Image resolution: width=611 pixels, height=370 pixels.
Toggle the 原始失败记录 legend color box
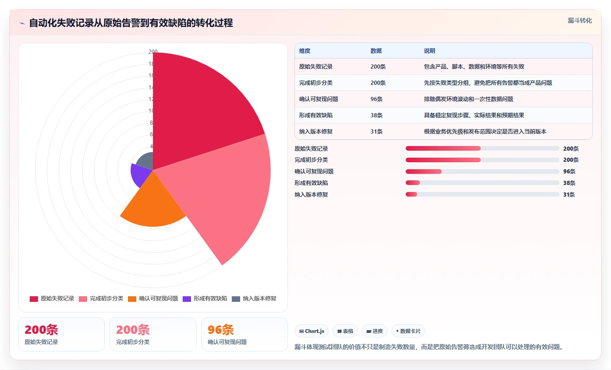tap(34, 299)
